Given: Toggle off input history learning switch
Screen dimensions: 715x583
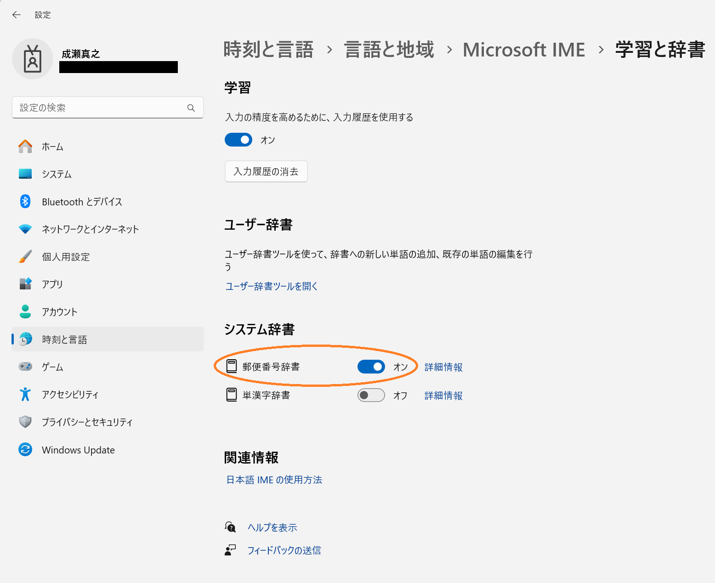Looking at the screenshot, I should point(238,140).
